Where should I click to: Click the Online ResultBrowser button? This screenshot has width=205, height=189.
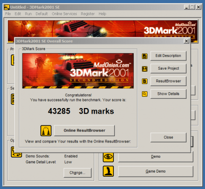pos(85,131)
